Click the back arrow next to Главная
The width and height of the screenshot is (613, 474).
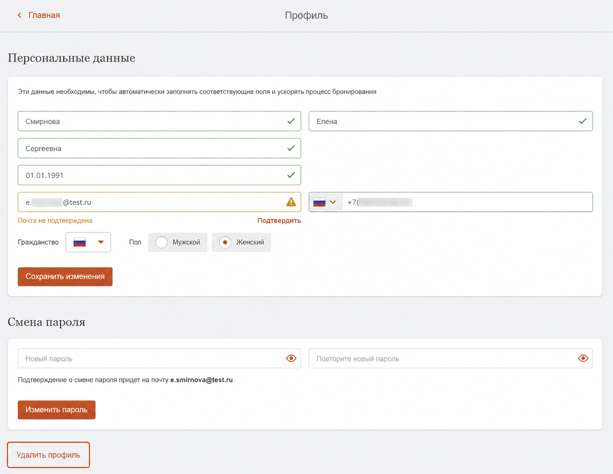pos(19,15)
